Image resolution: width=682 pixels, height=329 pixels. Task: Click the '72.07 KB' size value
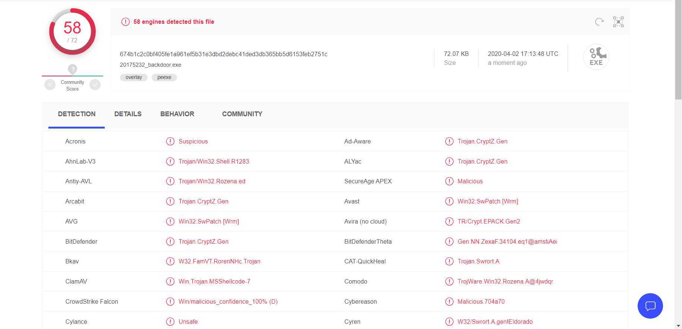(x=456, y=54)
